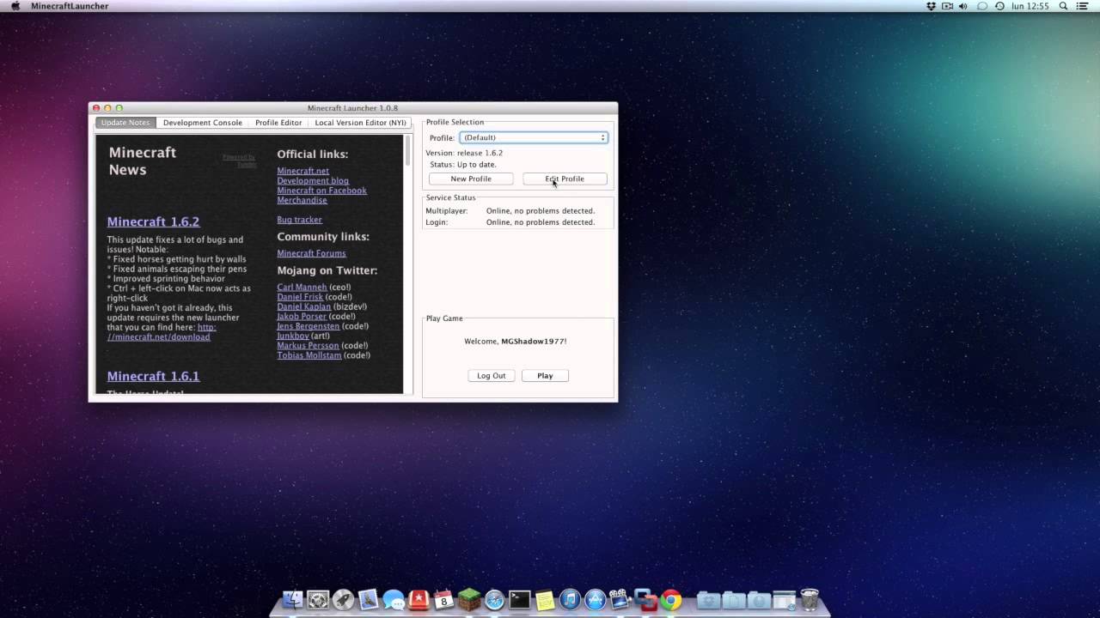This screenshot has height=618, width=1100.
Task: Open Terminal from the dock
Action: coord(519,599)
